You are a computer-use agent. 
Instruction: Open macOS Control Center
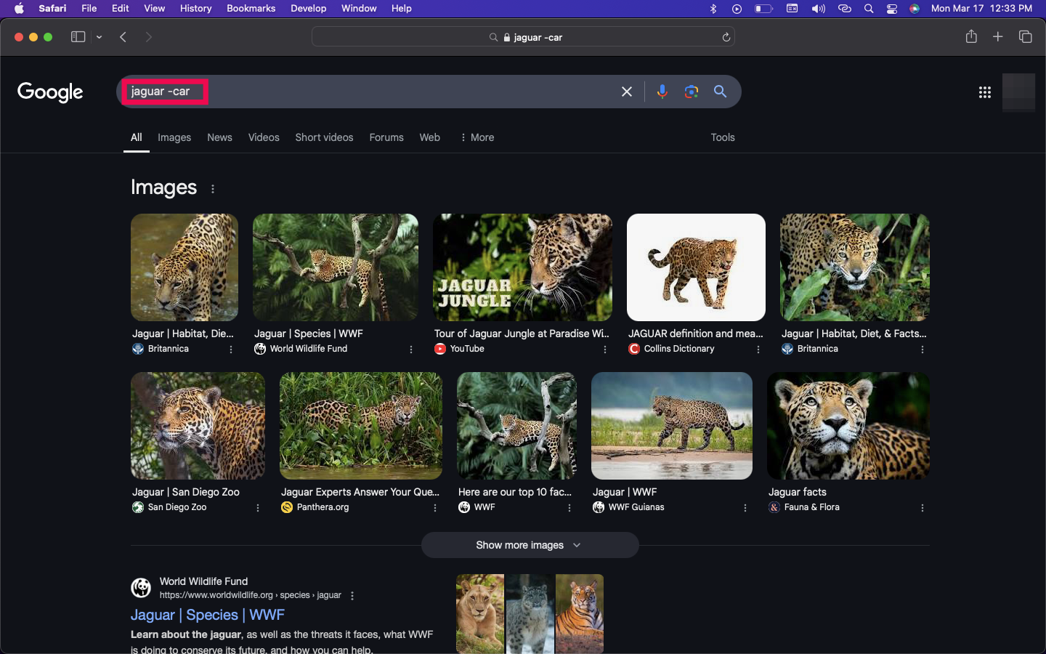click(x=891, y=9)
